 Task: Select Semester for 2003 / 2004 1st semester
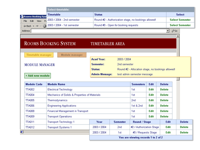point(180,25)
